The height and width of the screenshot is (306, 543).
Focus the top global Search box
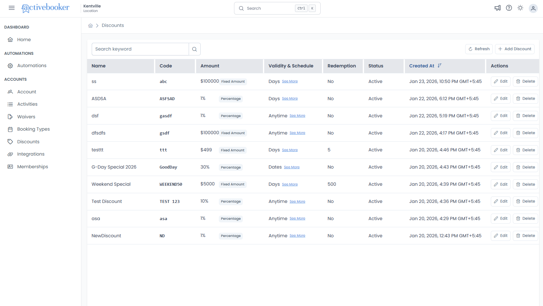pos(277,8)
